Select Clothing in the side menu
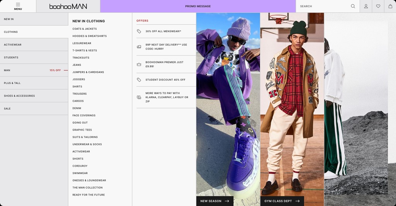Viewport: 396px width, 206px height. (x=34, y=32)
